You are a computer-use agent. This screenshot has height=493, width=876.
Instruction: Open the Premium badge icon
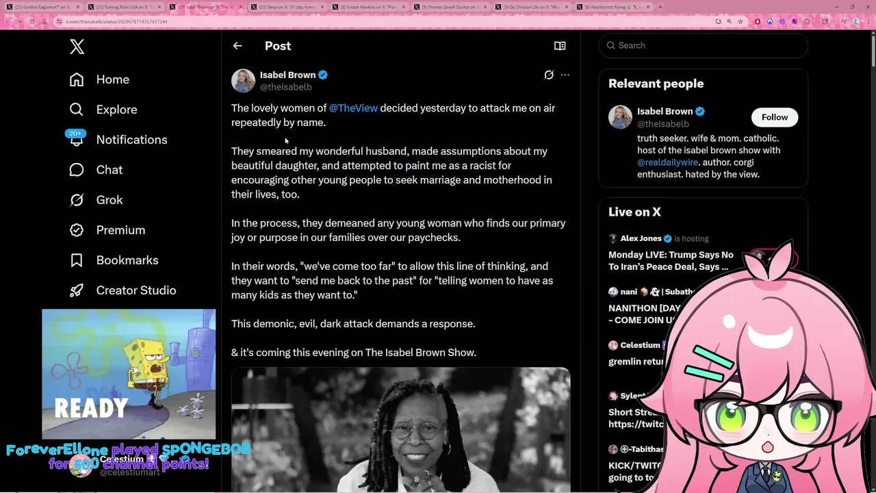point(77,230)
